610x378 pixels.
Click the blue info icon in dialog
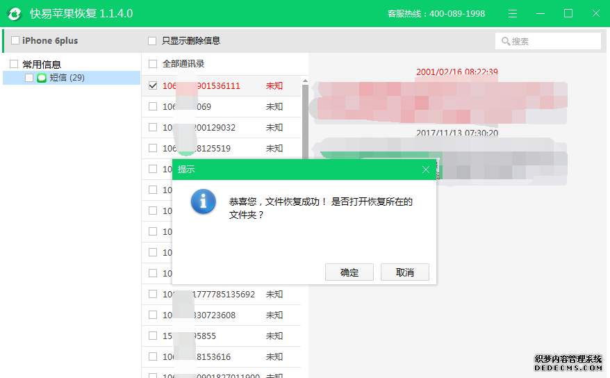click(203, 202)
